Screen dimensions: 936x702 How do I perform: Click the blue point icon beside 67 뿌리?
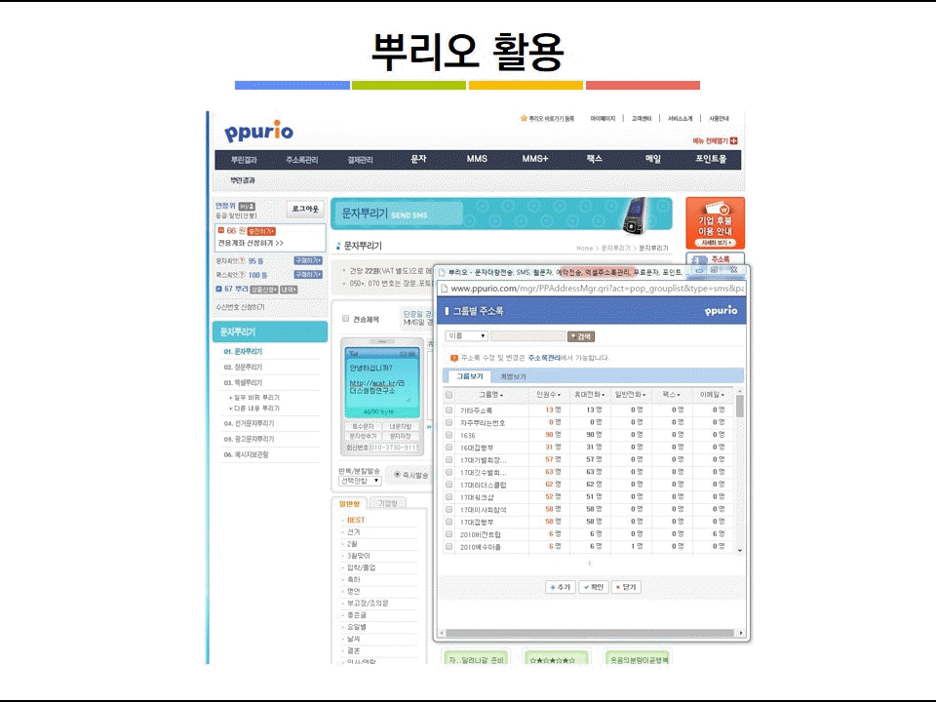tap(218, 289)
